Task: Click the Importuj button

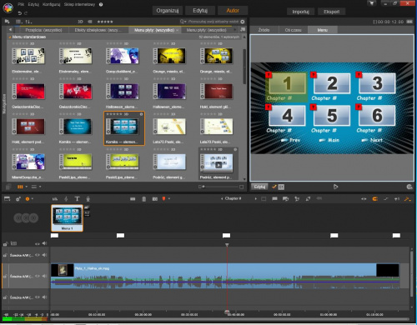Action: 300,12
